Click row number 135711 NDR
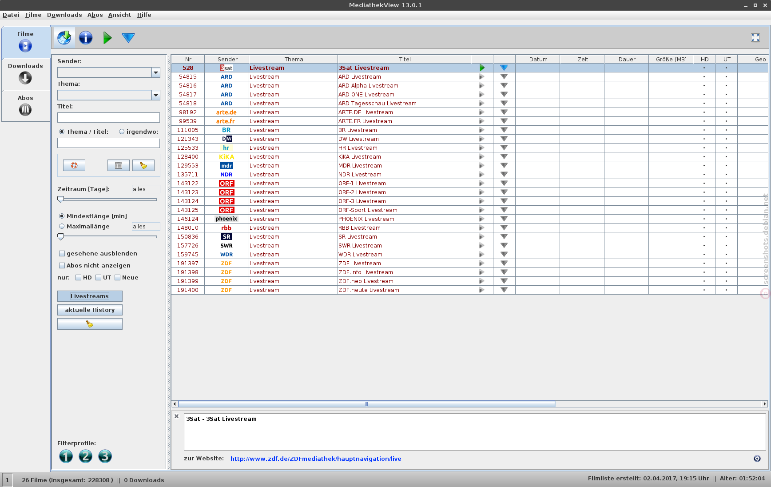Screen dimensions: 771x487 coord(188,175)
